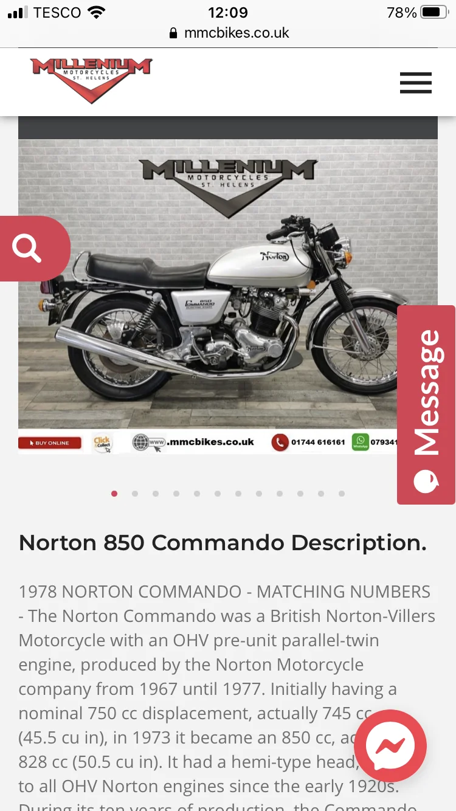Select the second carousel dot
This screenshot has height=811, width=456.
pos(135,494)
